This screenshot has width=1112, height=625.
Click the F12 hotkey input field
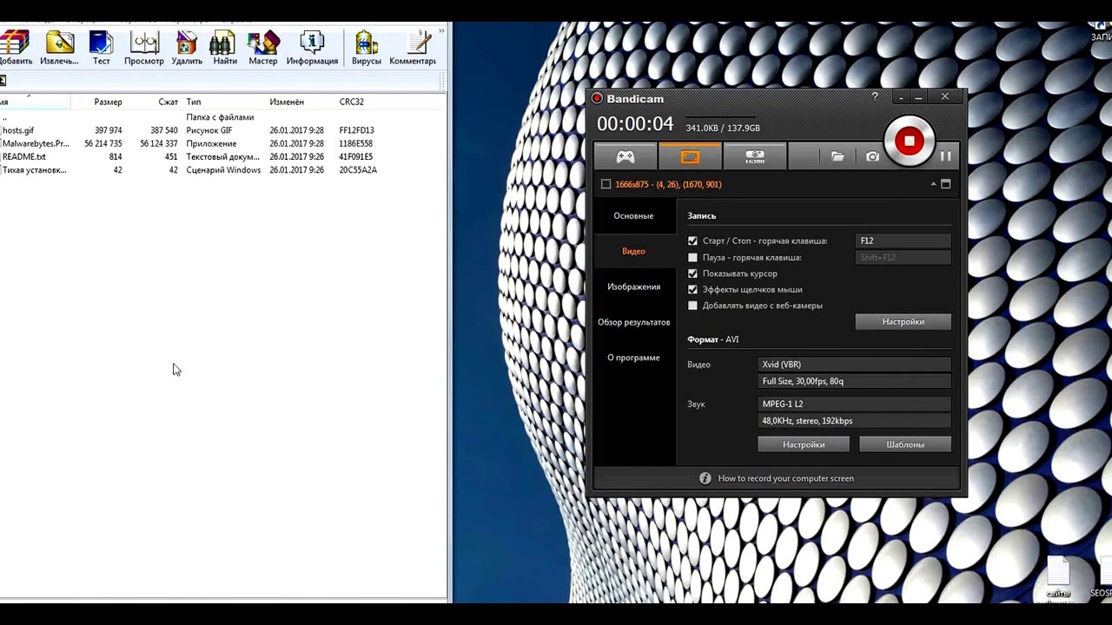(x=903, y=240)
